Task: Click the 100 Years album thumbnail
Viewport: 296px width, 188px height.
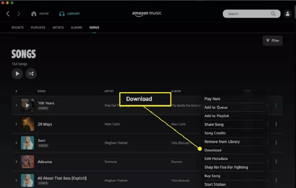Action: click(27, 105)
